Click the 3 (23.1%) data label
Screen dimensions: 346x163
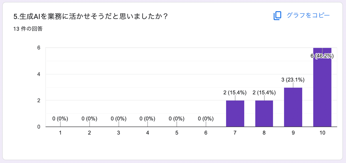click(293, 79)
